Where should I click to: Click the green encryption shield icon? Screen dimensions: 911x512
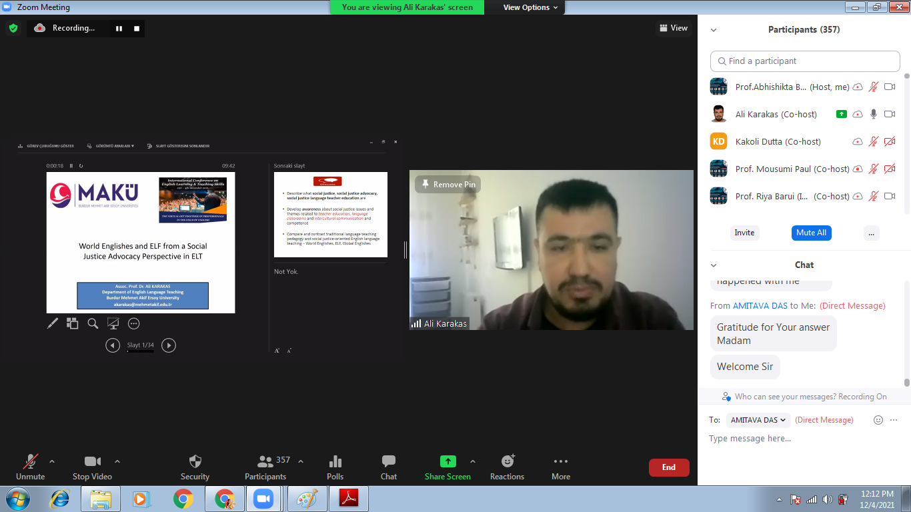tap(13, 28)
